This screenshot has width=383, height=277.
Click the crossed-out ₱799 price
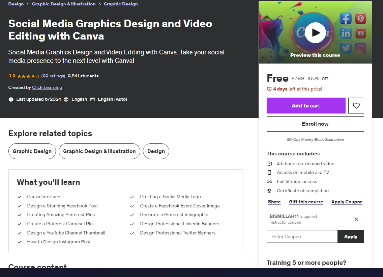tap(297, 78)
